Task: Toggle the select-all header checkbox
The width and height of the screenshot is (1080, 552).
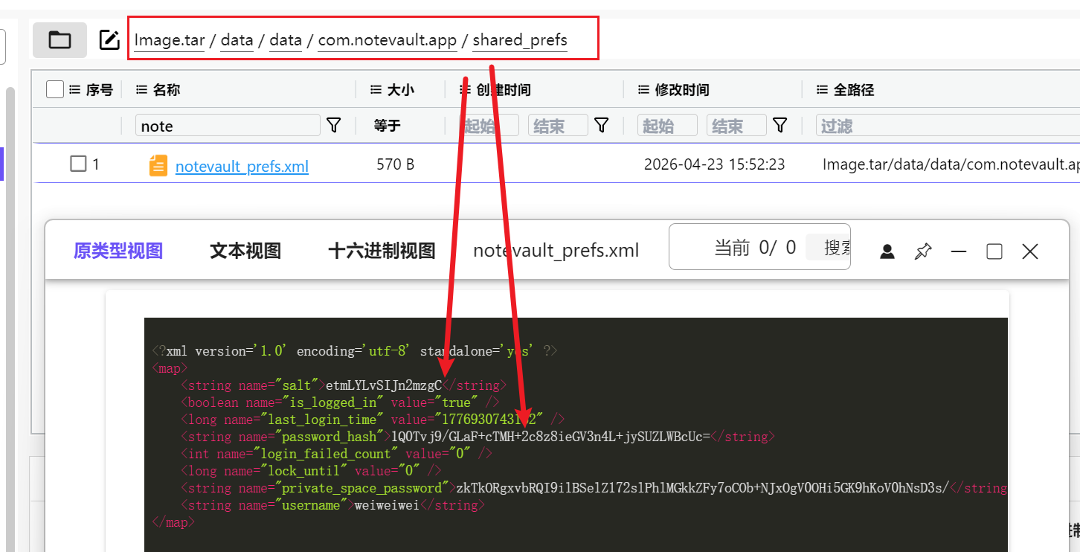Action: pyautogui.click(x=55, y=90)
